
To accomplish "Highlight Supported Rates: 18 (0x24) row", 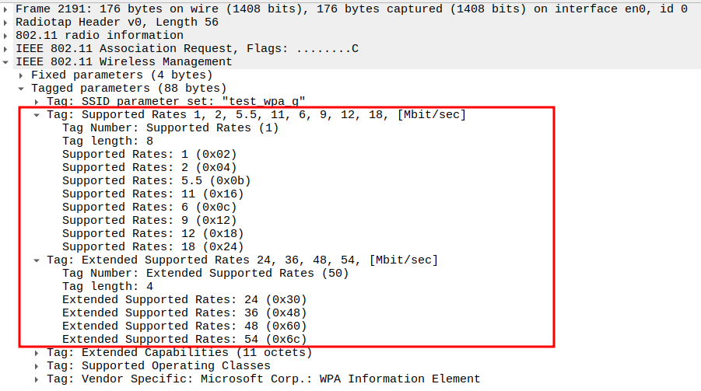I will 152,247.
